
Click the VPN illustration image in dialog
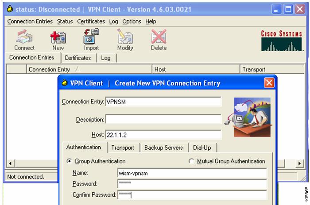[x=248, y=117]
